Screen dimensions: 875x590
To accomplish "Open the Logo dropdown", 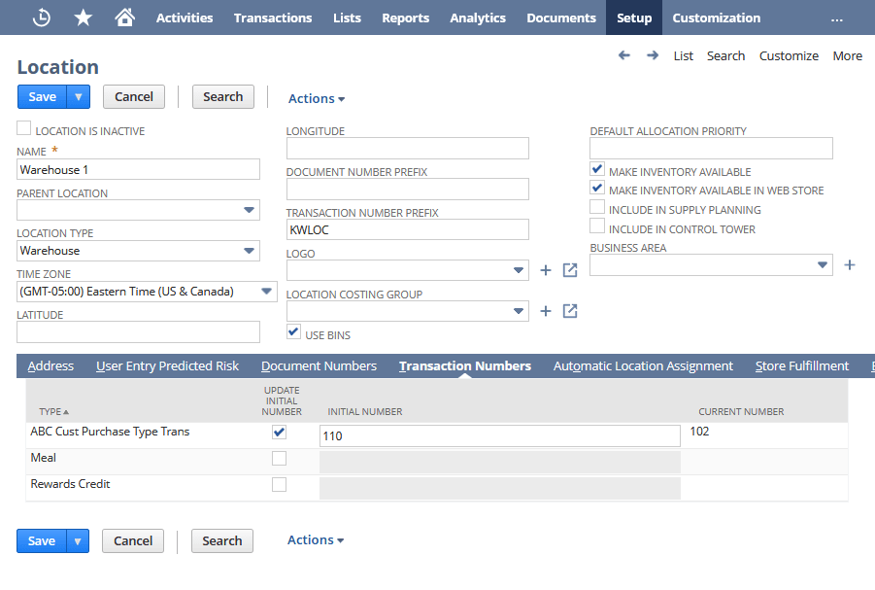I will click(518, 270).
